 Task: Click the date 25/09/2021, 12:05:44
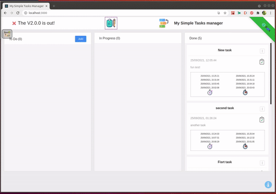click(203, 60)
